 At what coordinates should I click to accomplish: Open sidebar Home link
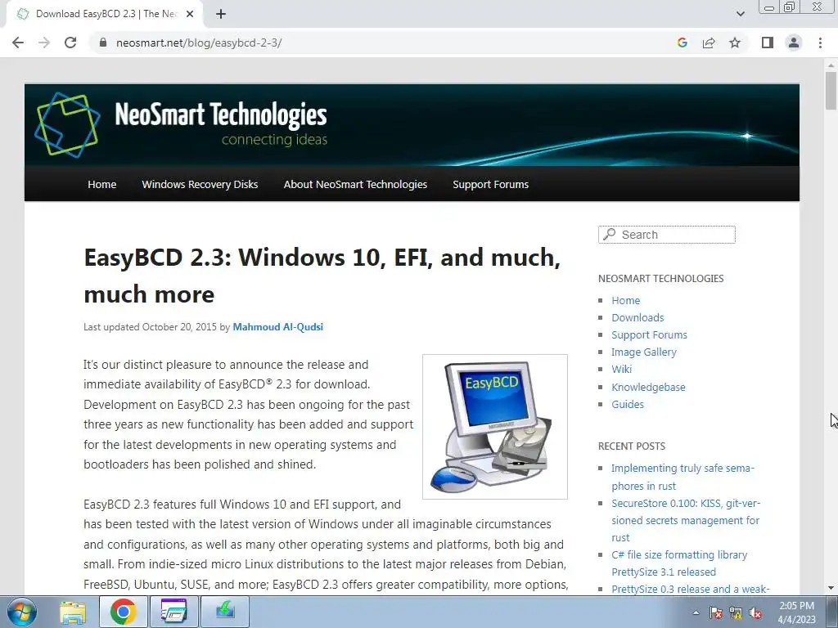[625, 301]
